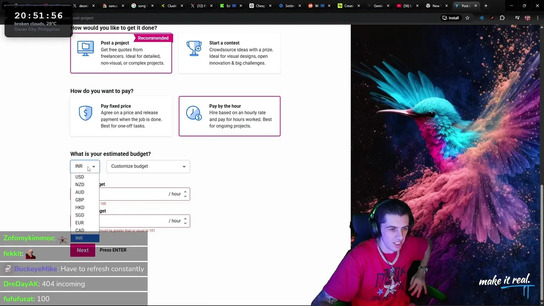Image resolution: width=544 pixels, height=306 pixels.
Task: Click the 'How do you want to pay?' heading
Action: 102,91
